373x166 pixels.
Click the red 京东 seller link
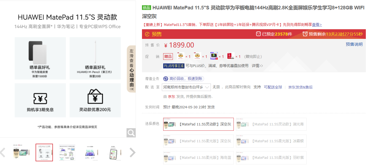tap(171, 97)
